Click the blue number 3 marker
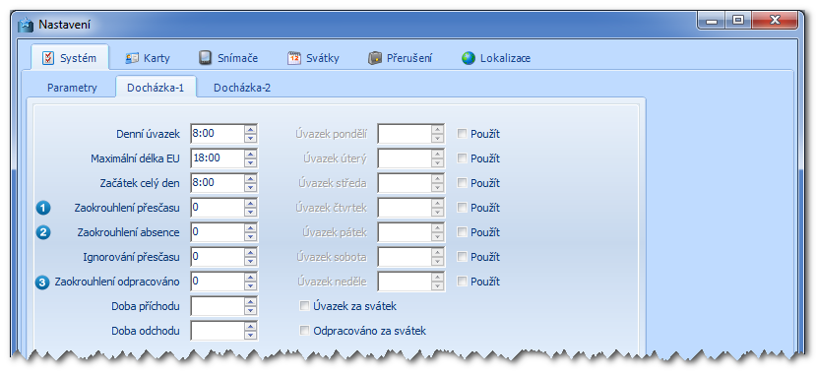Viewport: 816px width, 377px height. click(x=43, y=283)
